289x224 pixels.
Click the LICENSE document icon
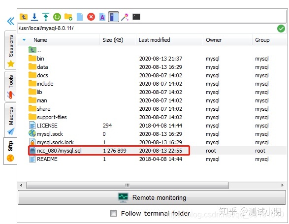click(32, 126)
